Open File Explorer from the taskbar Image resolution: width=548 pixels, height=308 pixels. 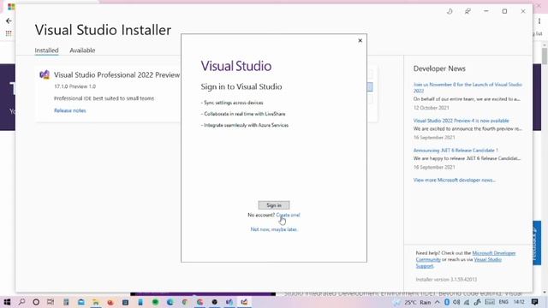point(95,302)
